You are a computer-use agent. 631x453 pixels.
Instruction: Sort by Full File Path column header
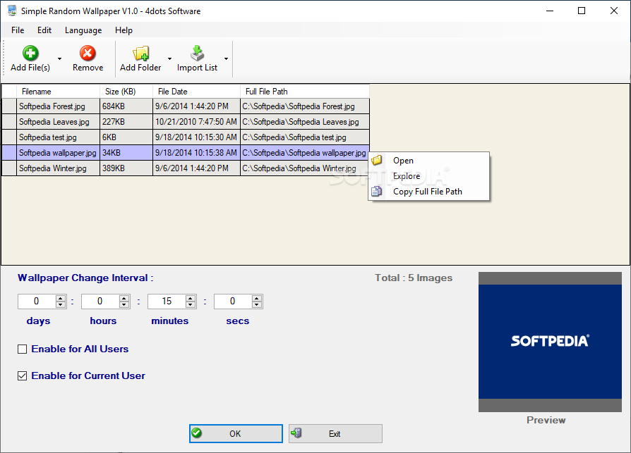305,92
